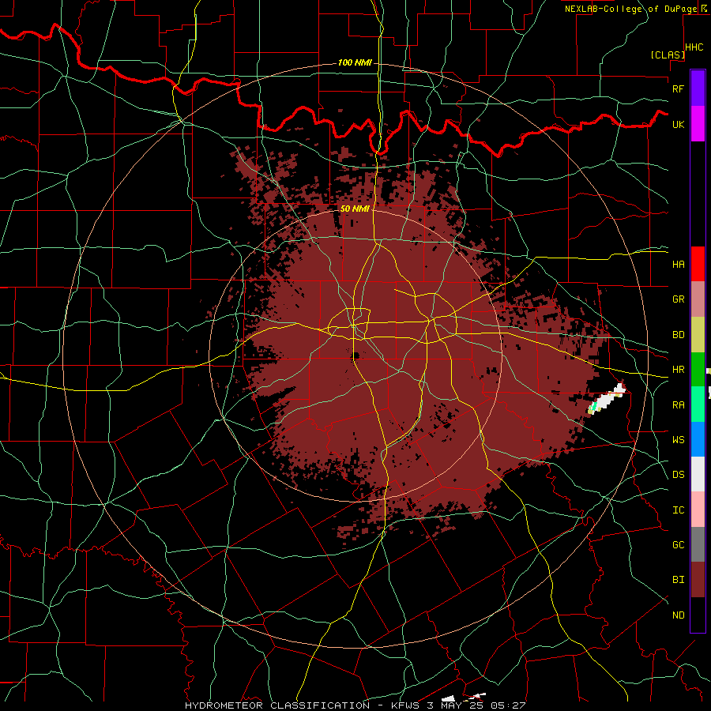The width and height of the screenshot is (711, 711).
Task: Click the GR pinkish legend swatch
Action: pos(698,299)
